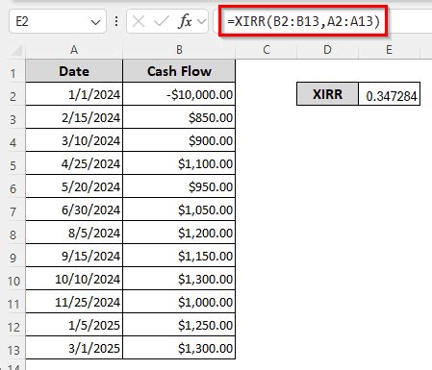Select the $1,050.00 cash flow cell

click(179, 210)
